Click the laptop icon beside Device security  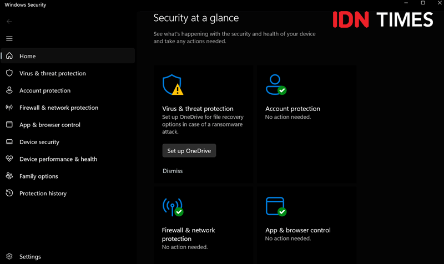tap(9, 142)
